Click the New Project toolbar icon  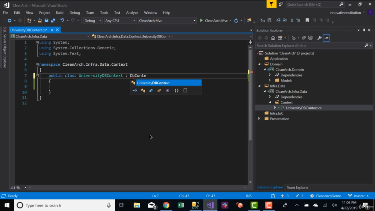[x=29, y=21]
